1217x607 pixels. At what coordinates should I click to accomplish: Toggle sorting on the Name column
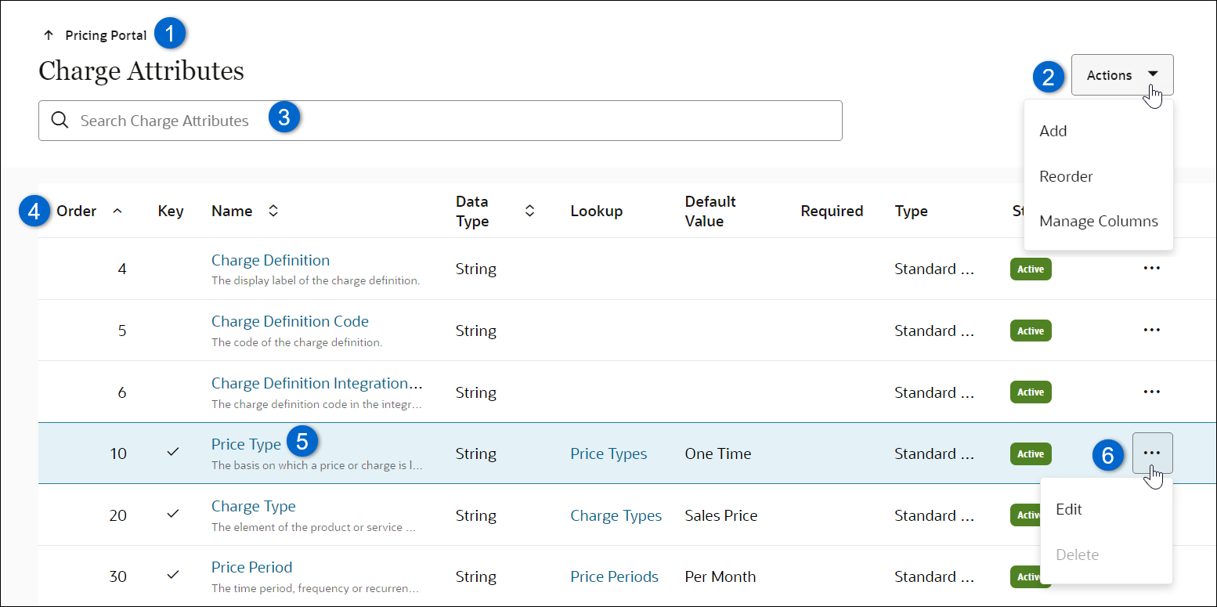coord(273,211)
